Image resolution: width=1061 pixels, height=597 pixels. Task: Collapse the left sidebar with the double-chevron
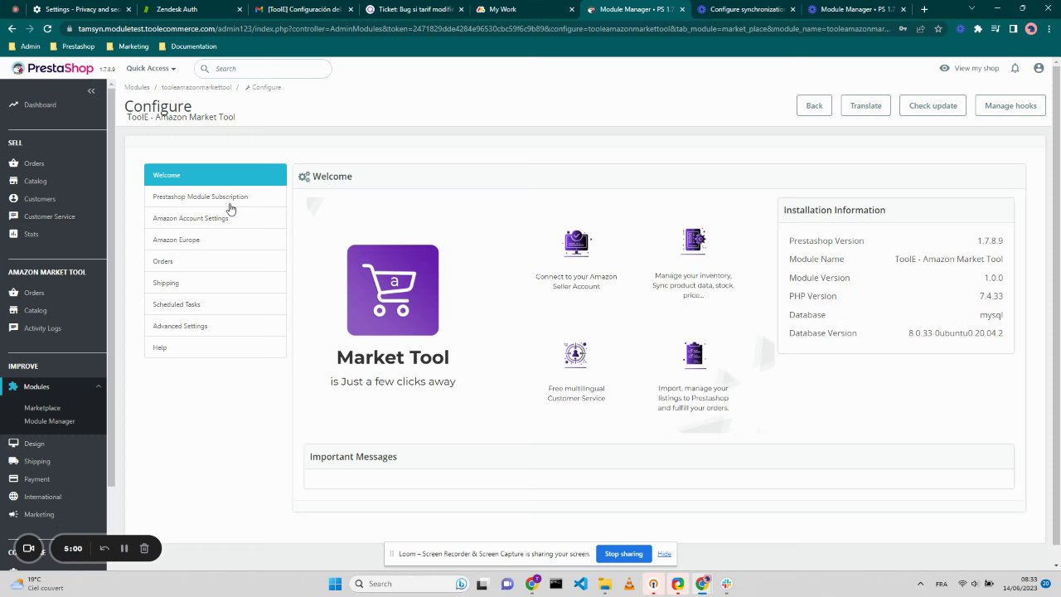pyautogui.click(x=91, y=90)
